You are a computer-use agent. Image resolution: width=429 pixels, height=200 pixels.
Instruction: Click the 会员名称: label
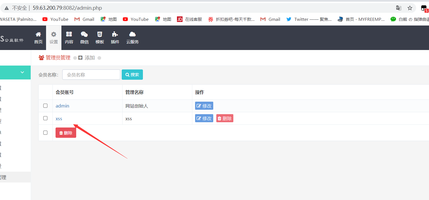[49, 75]
